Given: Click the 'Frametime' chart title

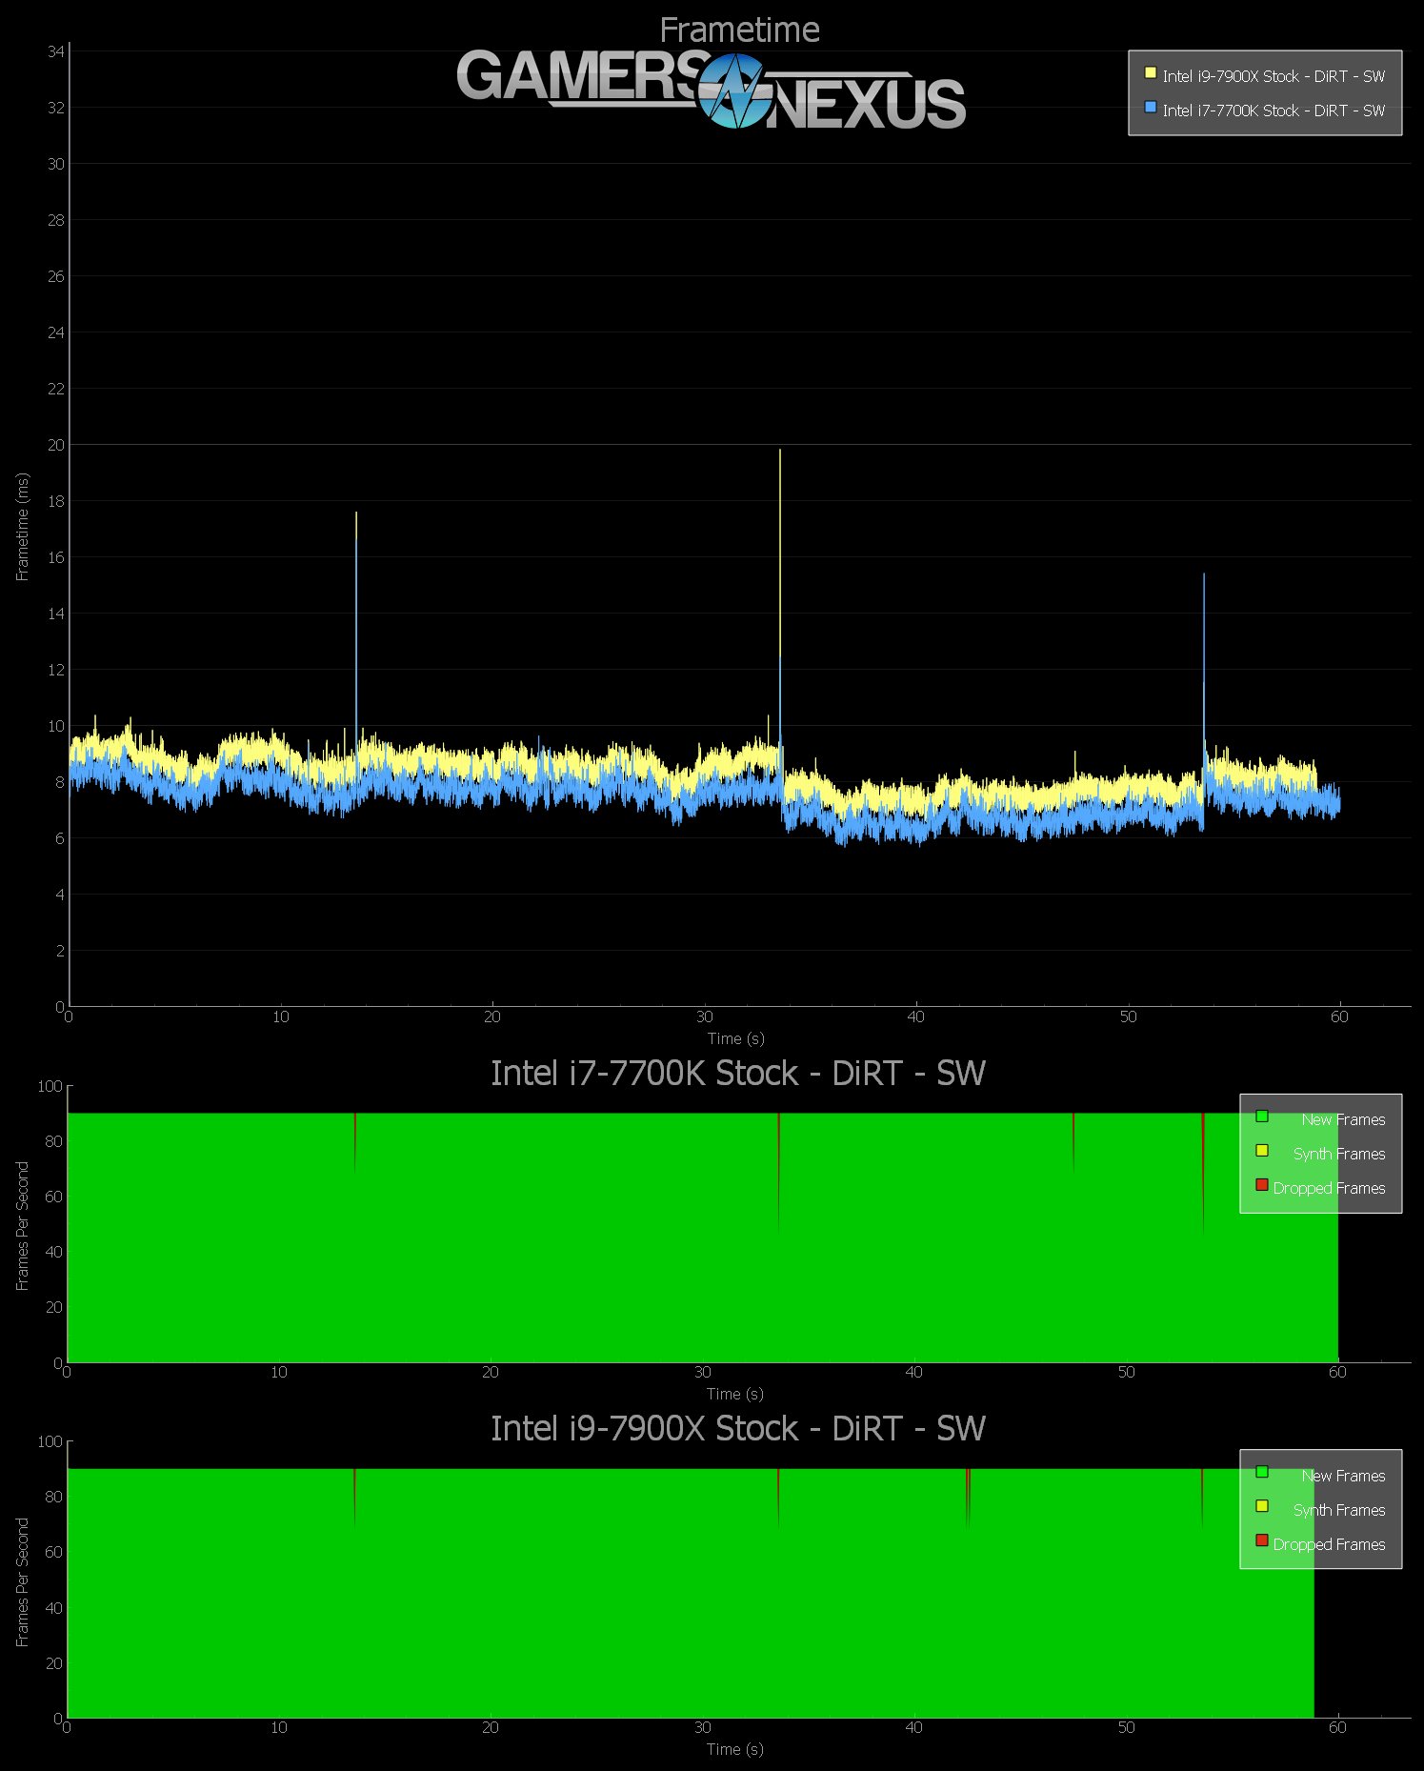Looking at the screenshot, I should [x=739, y=30].
